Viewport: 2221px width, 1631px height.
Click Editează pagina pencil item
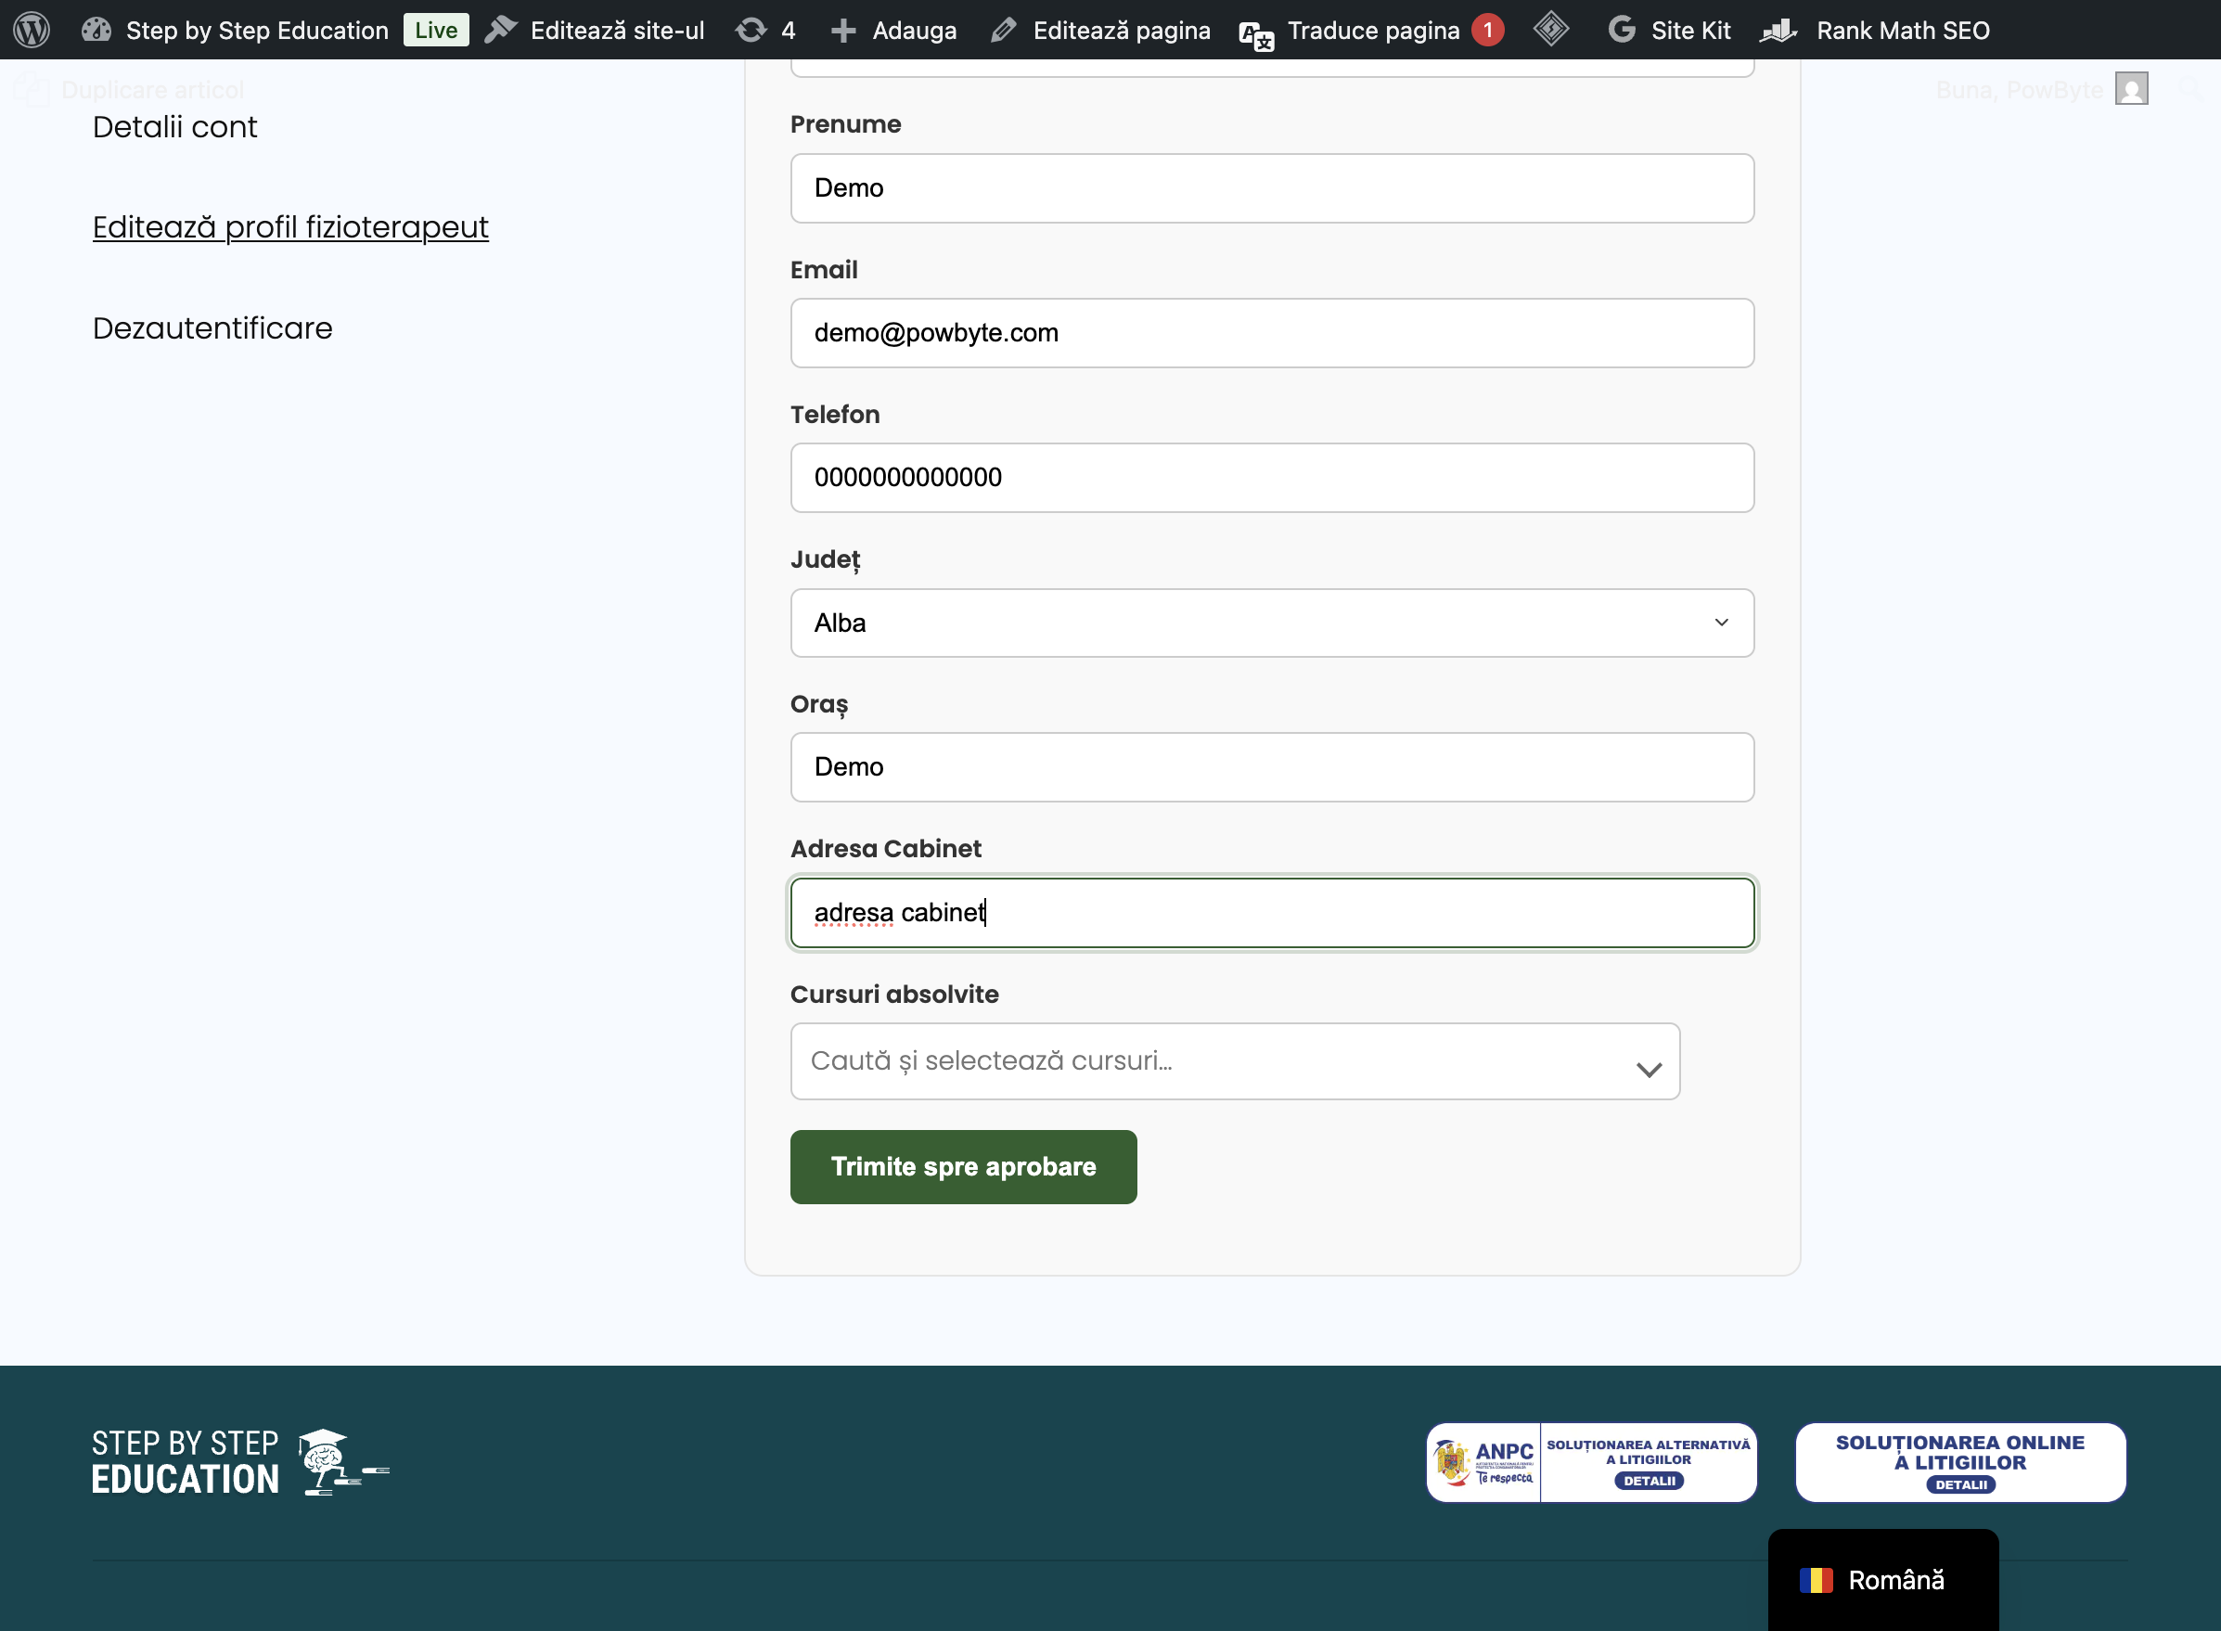click(1100, 30)
